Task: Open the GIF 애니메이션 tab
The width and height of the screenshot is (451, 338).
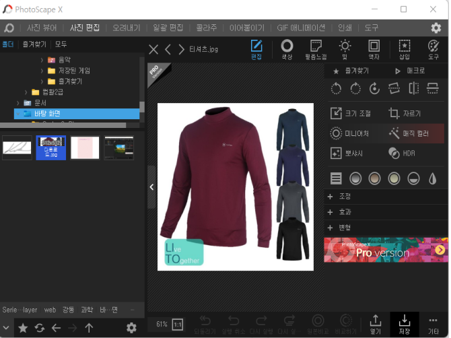Action: (x=301, y=28)
